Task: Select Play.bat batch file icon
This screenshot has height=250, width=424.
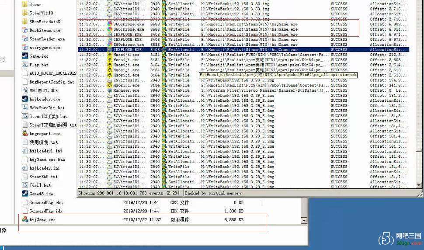Action: point(25,65)
